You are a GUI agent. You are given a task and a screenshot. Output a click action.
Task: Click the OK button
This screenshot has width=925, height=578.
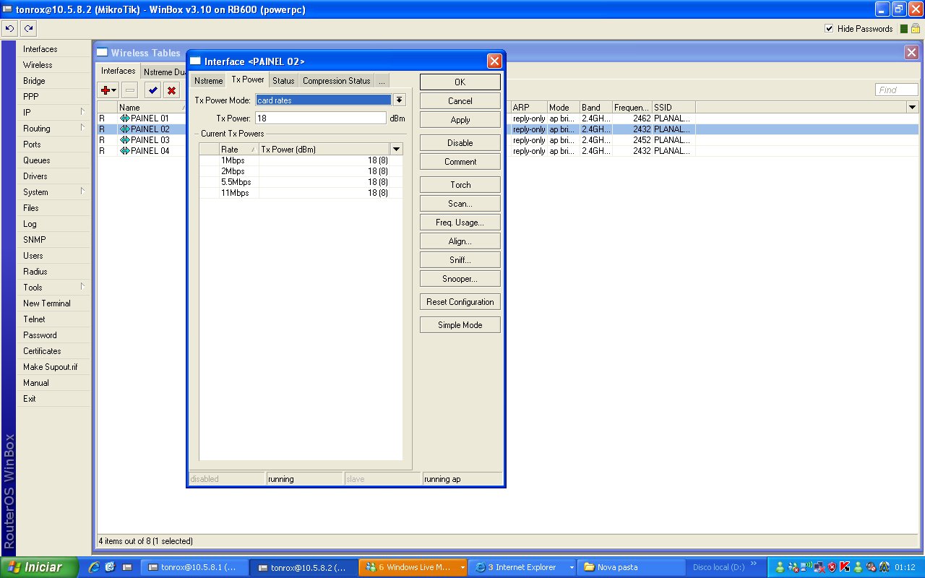coord(460,82)
